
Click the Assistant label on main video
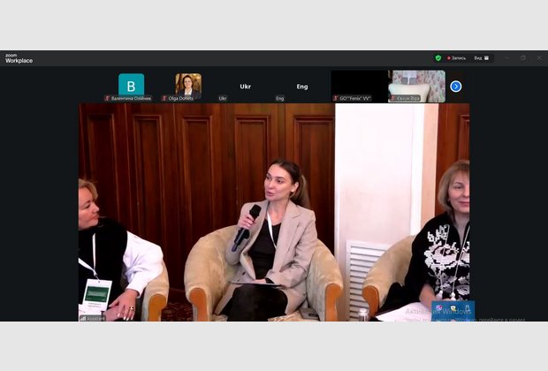coord(93,318)
